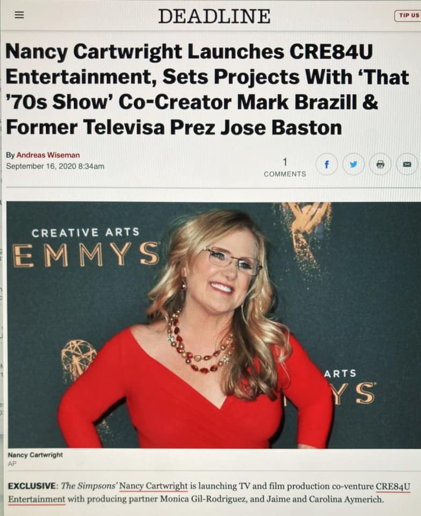Open the hamburger menu
The height and width of the screenshot is (516, 421).
(19, 15)
